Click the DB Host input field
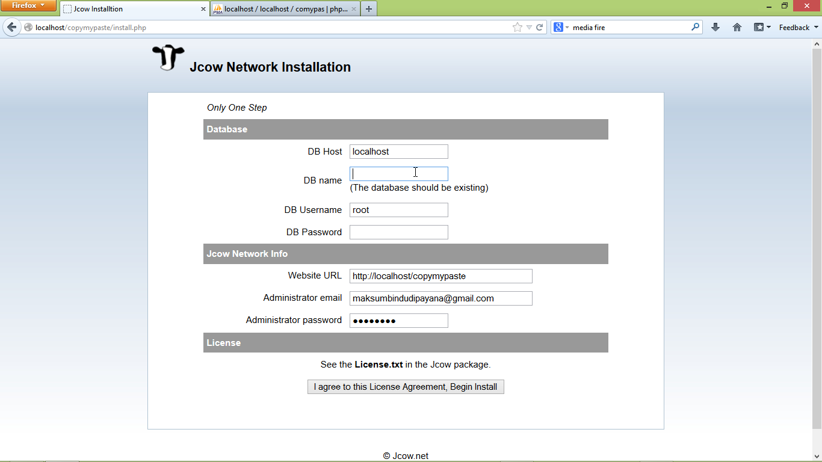Screen dimensions: 822x462 click(399, 152)
